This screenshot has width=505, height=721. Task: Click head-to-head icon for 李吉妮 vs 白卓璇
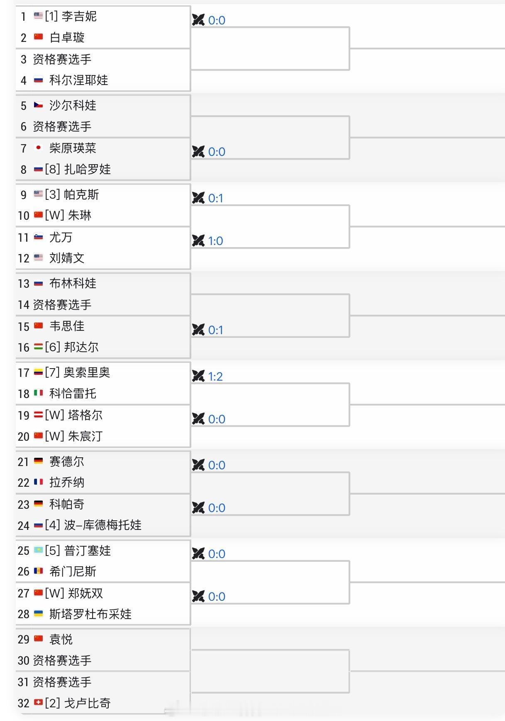tap(198, 20)
